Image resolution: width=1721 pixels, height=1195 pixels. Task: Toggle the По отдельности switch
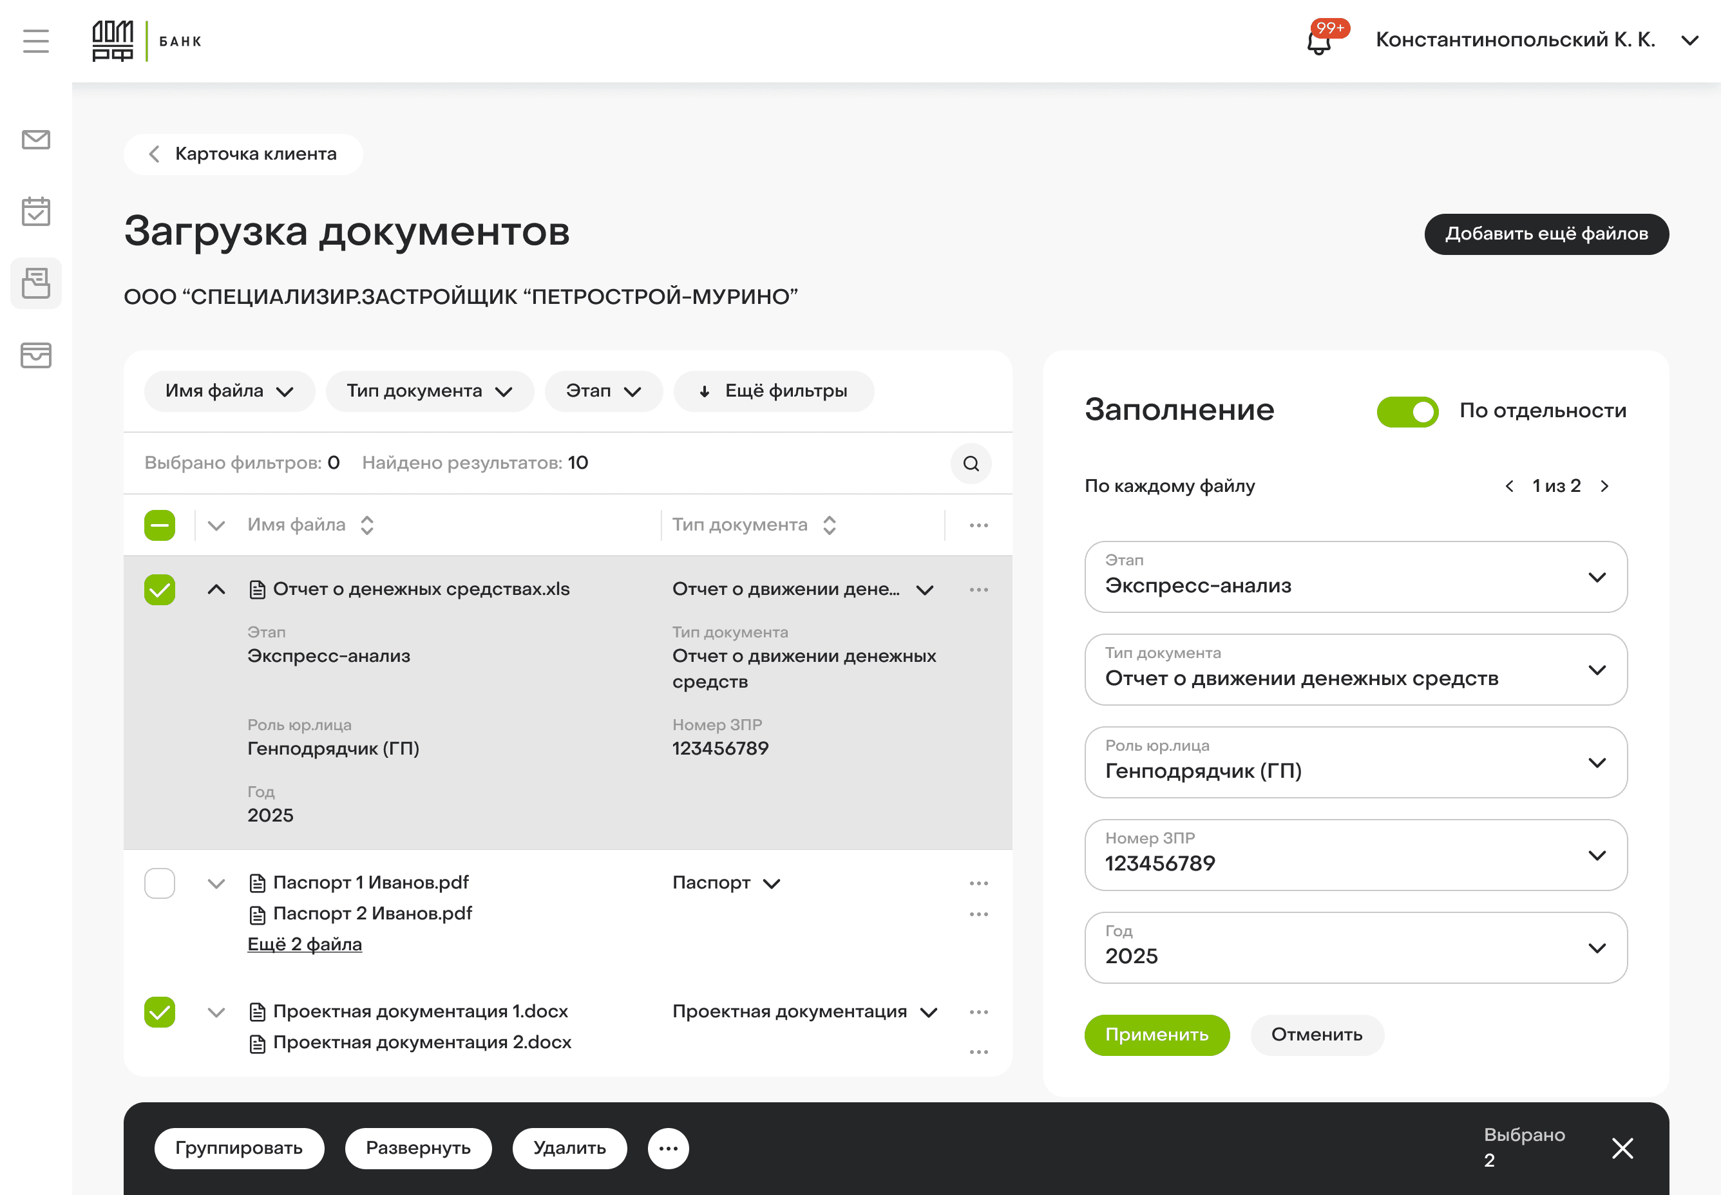(1407, 411)
